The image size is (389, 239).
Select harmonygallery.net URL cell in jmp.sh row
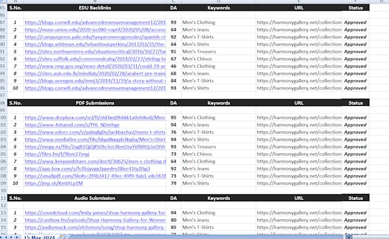coord(299,183)
